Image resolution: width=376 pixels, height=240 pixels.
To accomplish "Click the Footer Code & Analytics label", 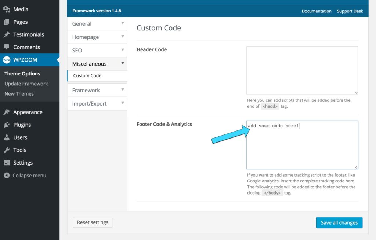I will click(x=164, y=124).
